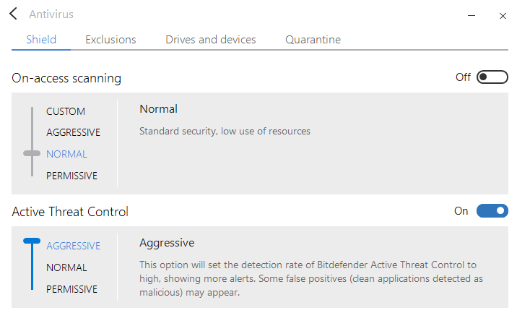Go to the Quarantine tab
517x313 pixels.
(x=313, y=40)
